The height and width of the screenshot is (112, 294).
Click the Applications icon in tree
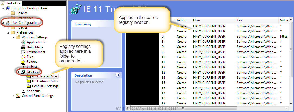[x=23, y=42]
